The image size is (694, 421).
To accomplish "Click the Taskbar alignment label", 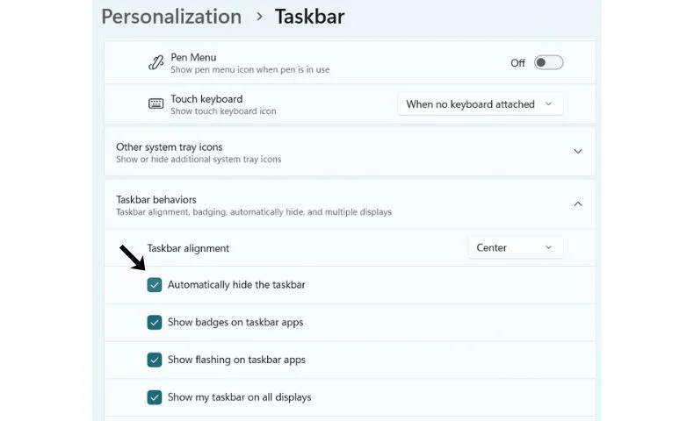I will 188,248.
